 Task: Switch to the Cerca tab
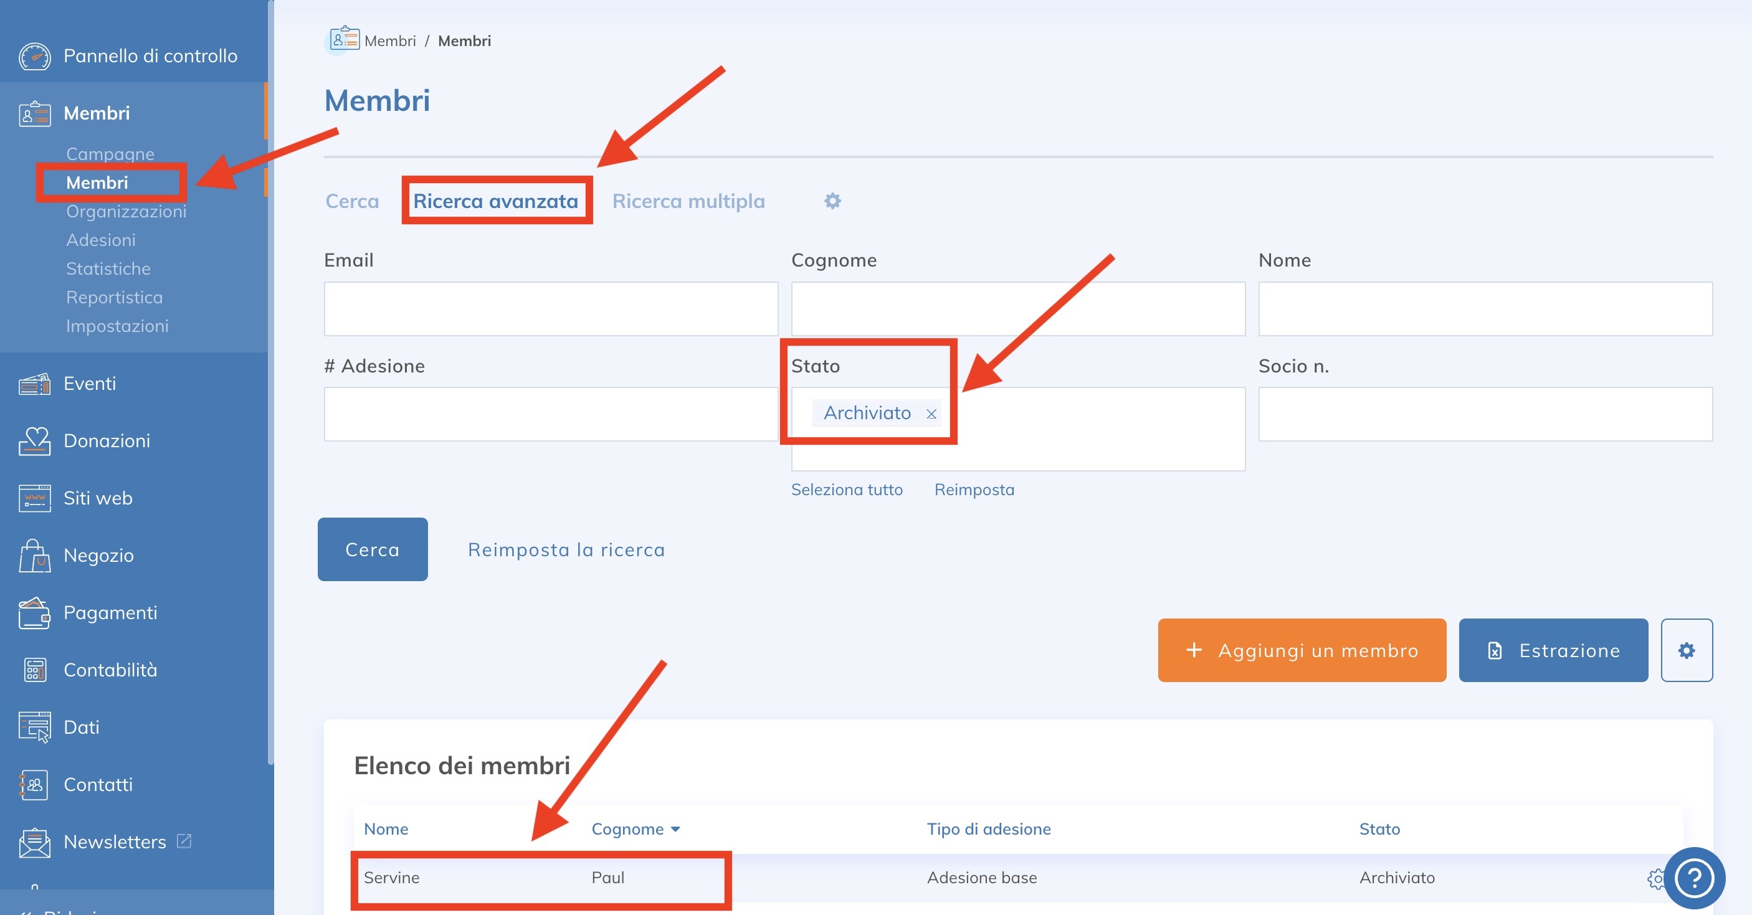coord(351,201)
